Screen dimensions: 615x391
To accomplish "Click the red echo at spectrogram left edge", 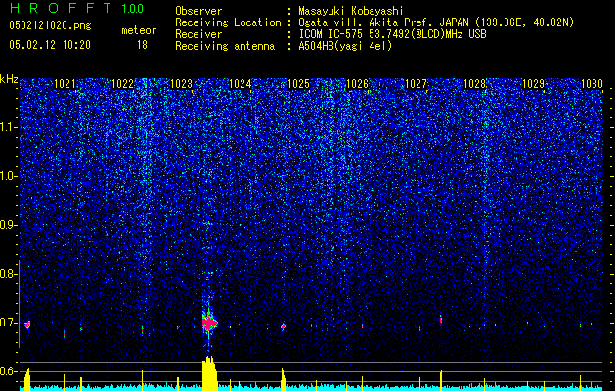I will [x=27, y=325].
